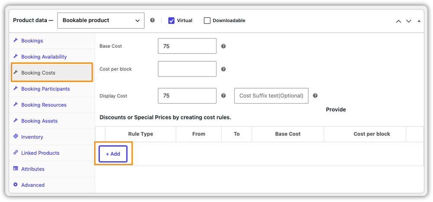The image size is (433, 202).
Task: Click the empty Cost per block field
Action: point(187,69)
